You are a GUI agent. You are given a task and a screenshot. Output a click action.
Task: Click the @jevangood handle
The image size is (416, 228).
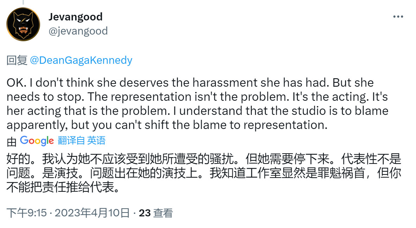[78, 31]
